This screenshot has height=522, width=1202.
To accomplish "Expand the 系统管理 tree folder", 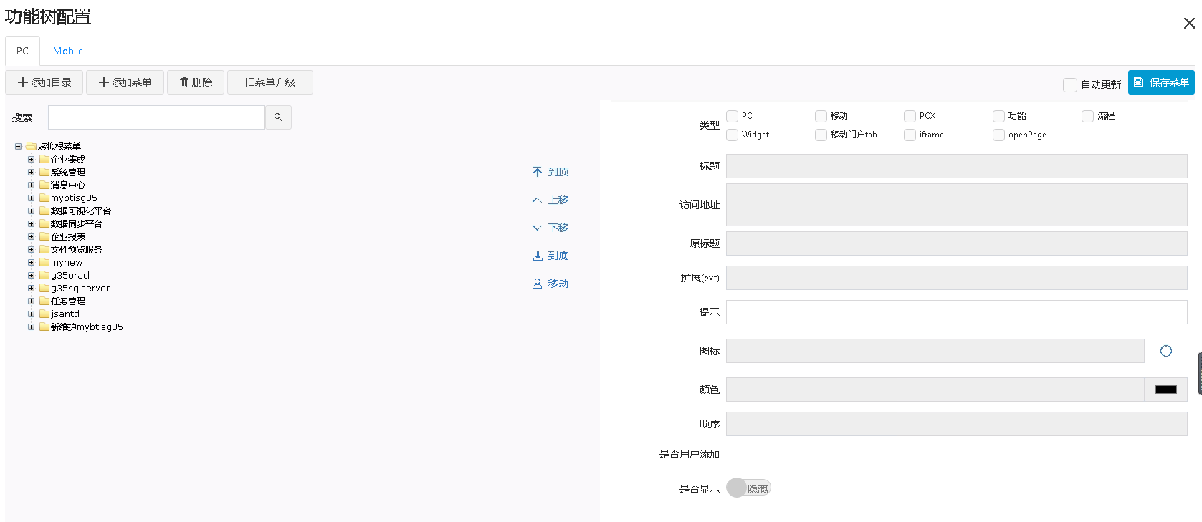I will [x=31, y=173].
